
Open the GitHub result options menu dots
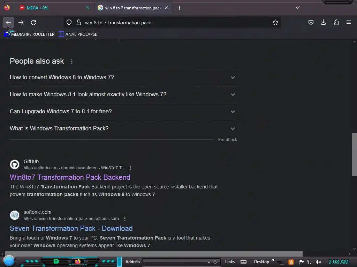(130, 168)
